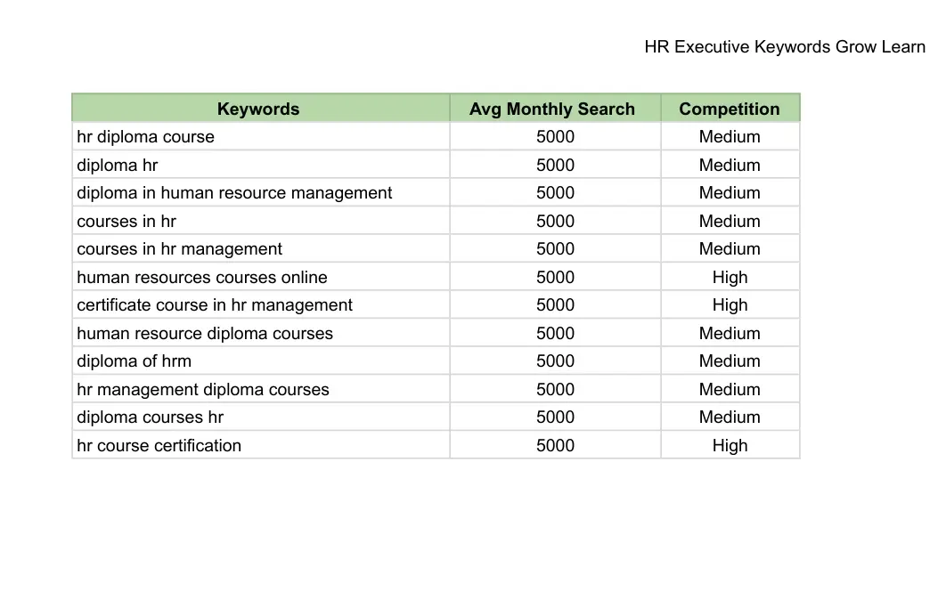This screenshot has height=616, width=938.
Task: Select the "hr diploma course" keyword cell
Action: (146, 137)
